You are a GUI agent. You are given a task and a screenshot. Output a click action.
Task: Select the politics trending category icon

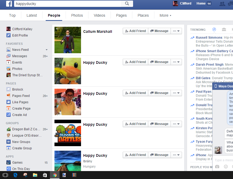tap(224, 29)
